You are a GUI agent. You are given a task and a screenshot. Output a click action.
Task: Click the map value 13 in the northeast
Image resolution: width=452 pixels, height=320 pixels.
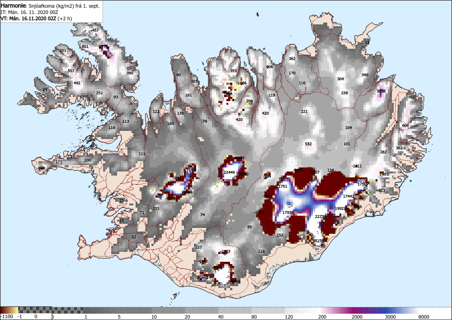coord(367,42)
